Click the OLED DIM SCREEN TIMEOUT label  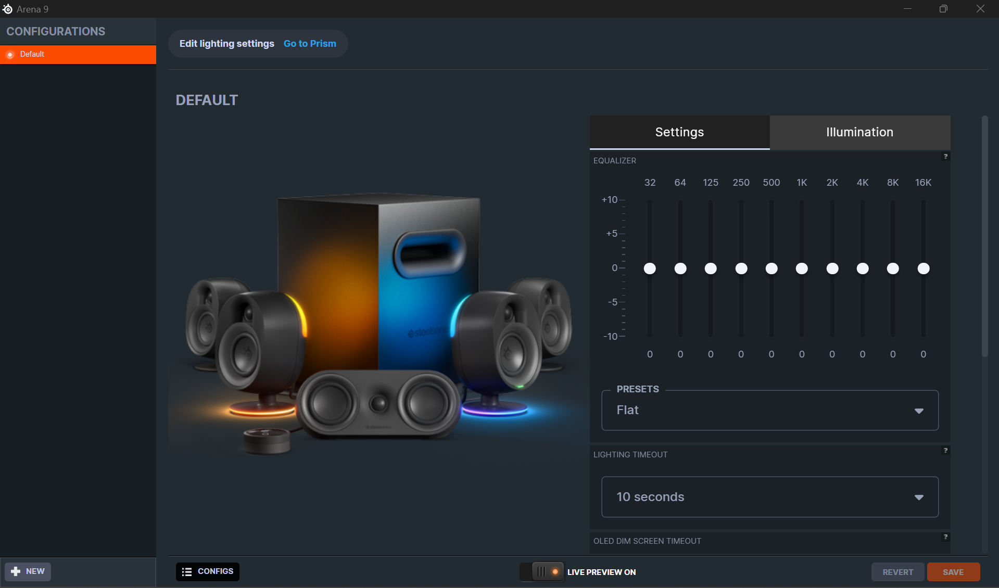[647, 541]
